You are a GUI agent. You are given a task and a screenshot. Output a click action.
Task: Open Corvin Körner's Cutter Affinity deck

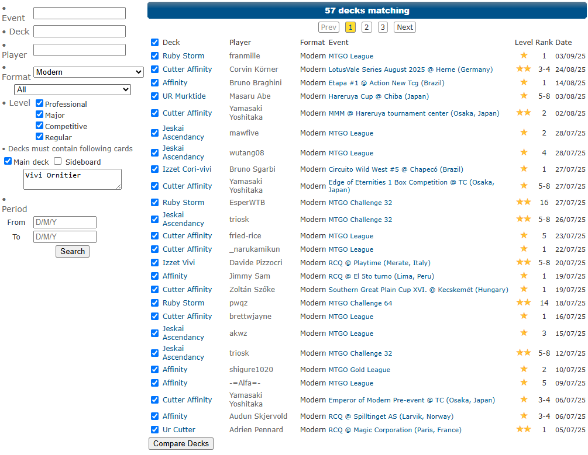point(187,70)
